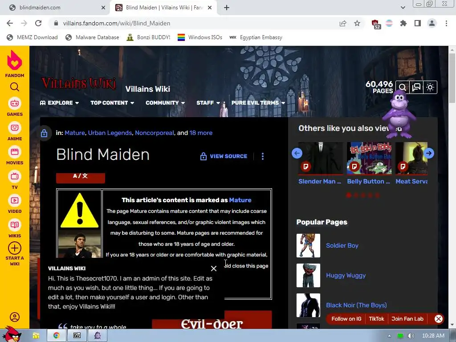Open Fandom sidebar search magnifier
Screen dimensions: 456x342
point(15,87)
